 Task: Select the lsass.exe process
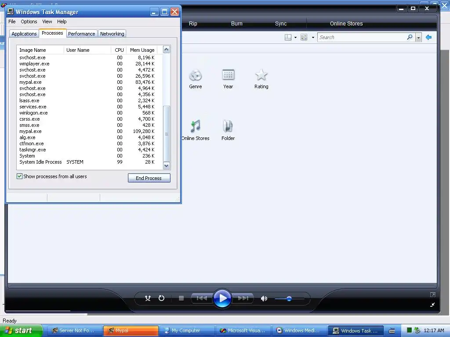[x=90, y=100]
